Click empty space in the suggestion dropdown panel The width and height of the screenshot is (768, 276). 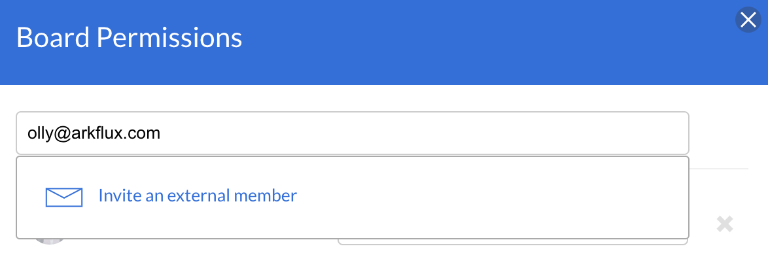(491, 197)
